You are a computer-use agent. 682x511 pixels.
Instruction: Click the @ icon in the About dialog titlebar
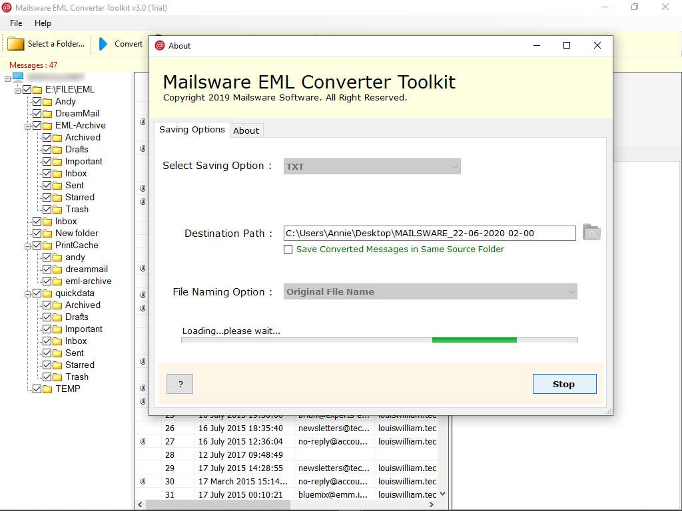click(160, 45)
